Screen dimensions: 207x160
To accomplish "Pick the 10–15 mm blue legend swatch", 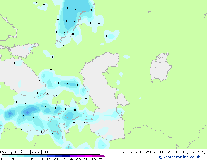I will [43, 156].
